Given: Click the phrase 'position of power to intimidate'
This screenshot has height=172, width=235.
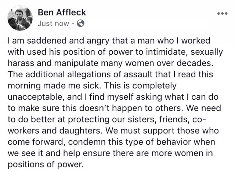Looking at the screenshot, I should pyautogui.click(x=112, y=52).
